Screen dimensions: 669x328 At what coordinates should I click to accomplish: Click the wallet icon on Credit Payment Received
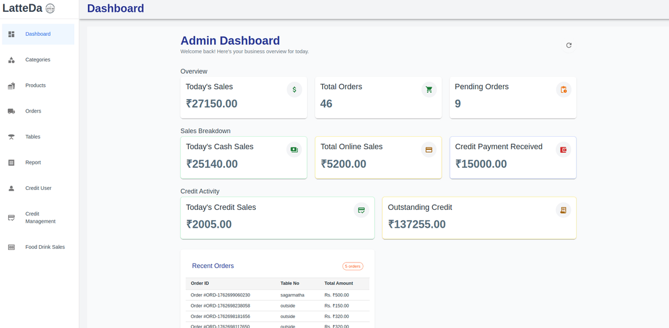point(563,150)
